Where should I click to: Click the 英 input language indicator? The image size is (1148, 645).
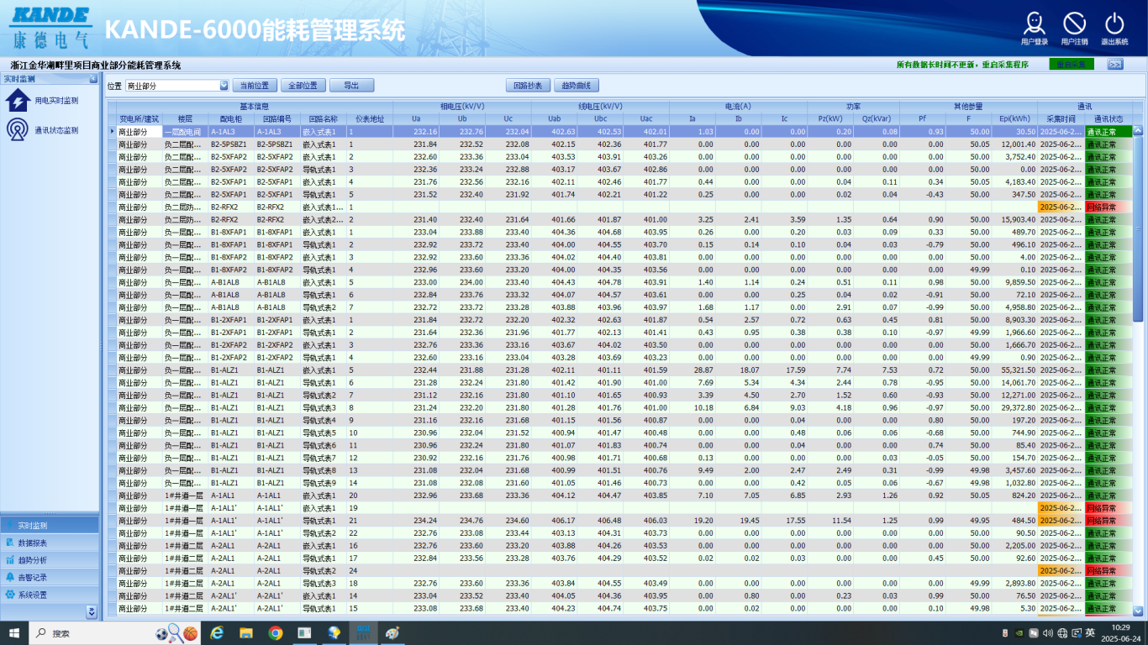(x=1090, y=633)
